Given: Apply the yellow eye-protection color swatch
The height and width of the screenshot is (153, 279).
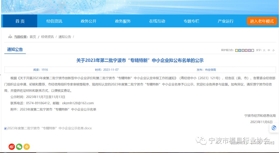Looking at the screenshot, I should tap(236, 50).
